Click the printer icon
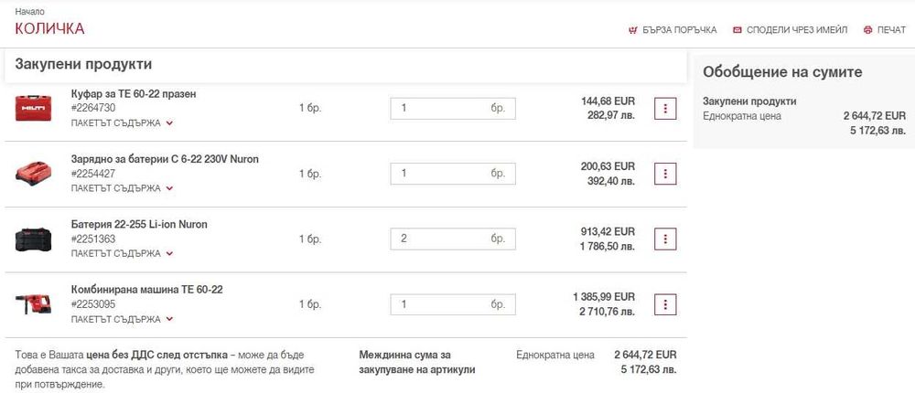The height and width of the screenshot is (393, 915). [x=867, y=30]
